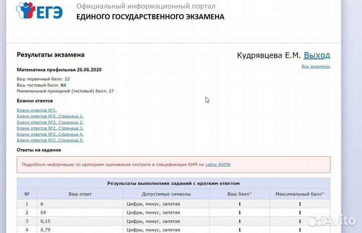Click the ЕГЭ portal logo
This screenshot has width=362, height=233.
click(x=39, y=11)
